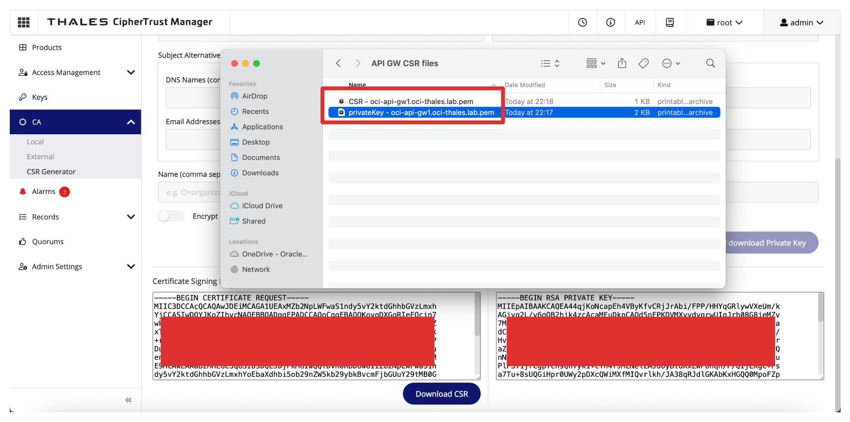Image resolution: width=850 pixels, height=422 pixels.
Task: Click the API link in header
Action: point(640,22)
